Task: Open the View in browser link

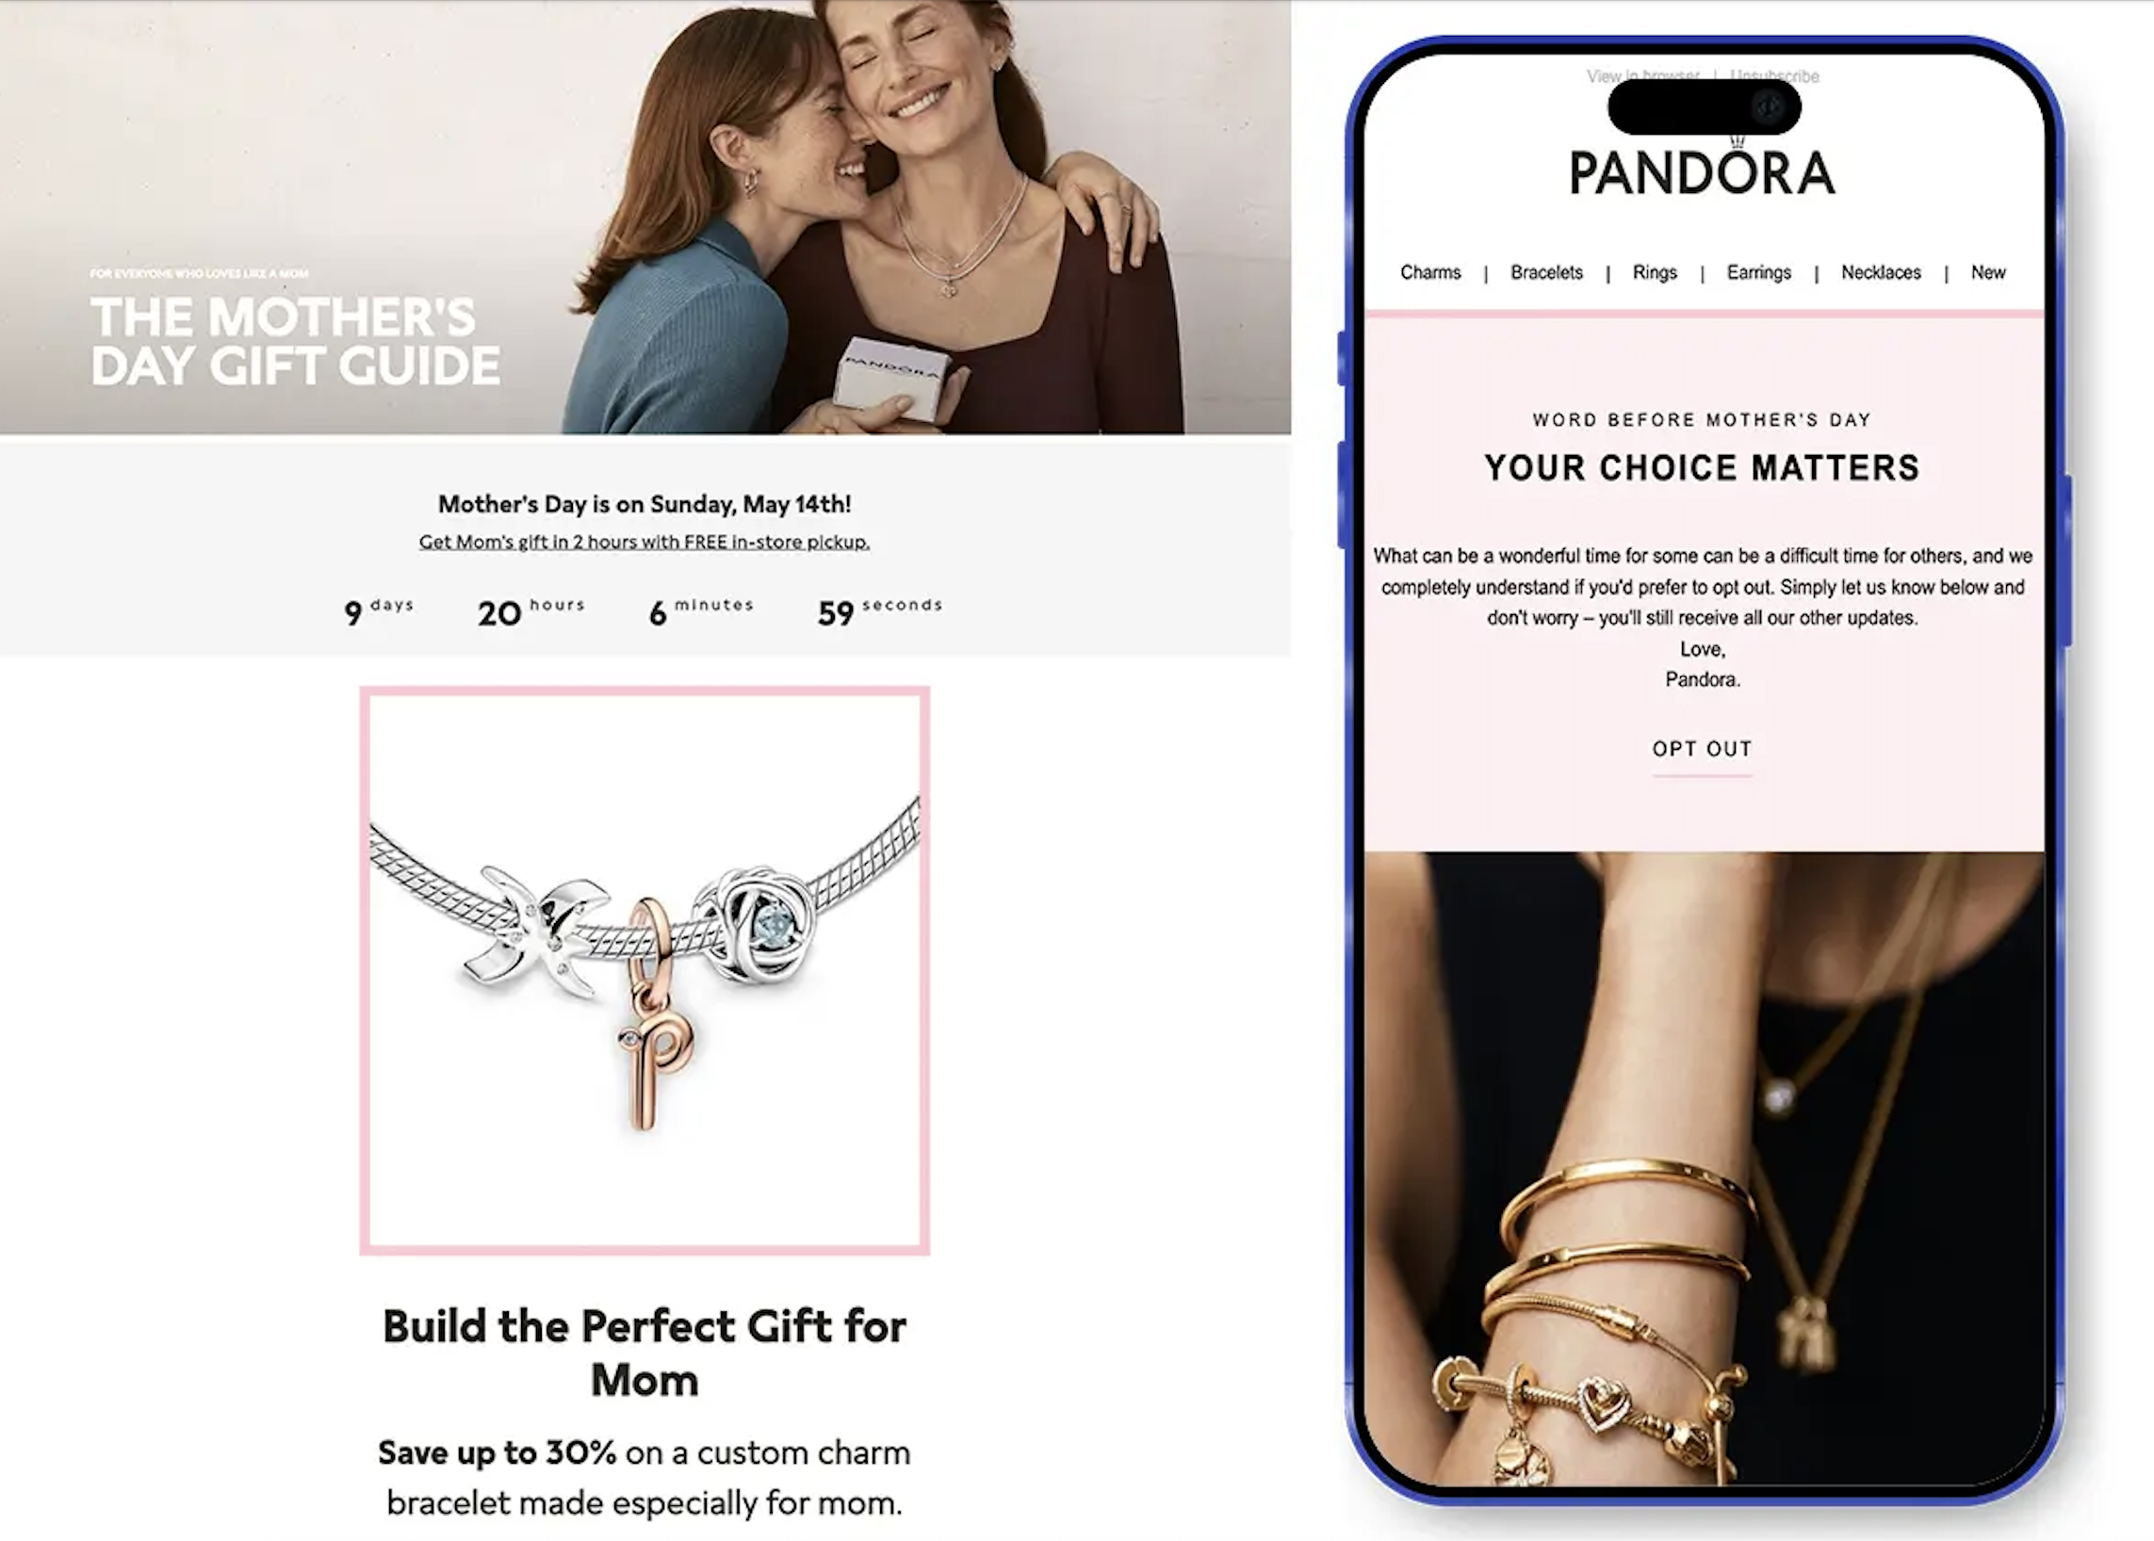Action: [x=1642, y=76]
